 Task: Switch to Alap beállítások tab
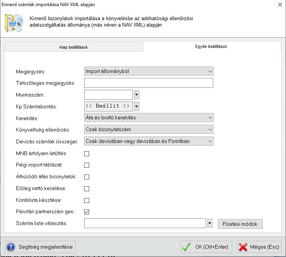[x=73, y=47]
